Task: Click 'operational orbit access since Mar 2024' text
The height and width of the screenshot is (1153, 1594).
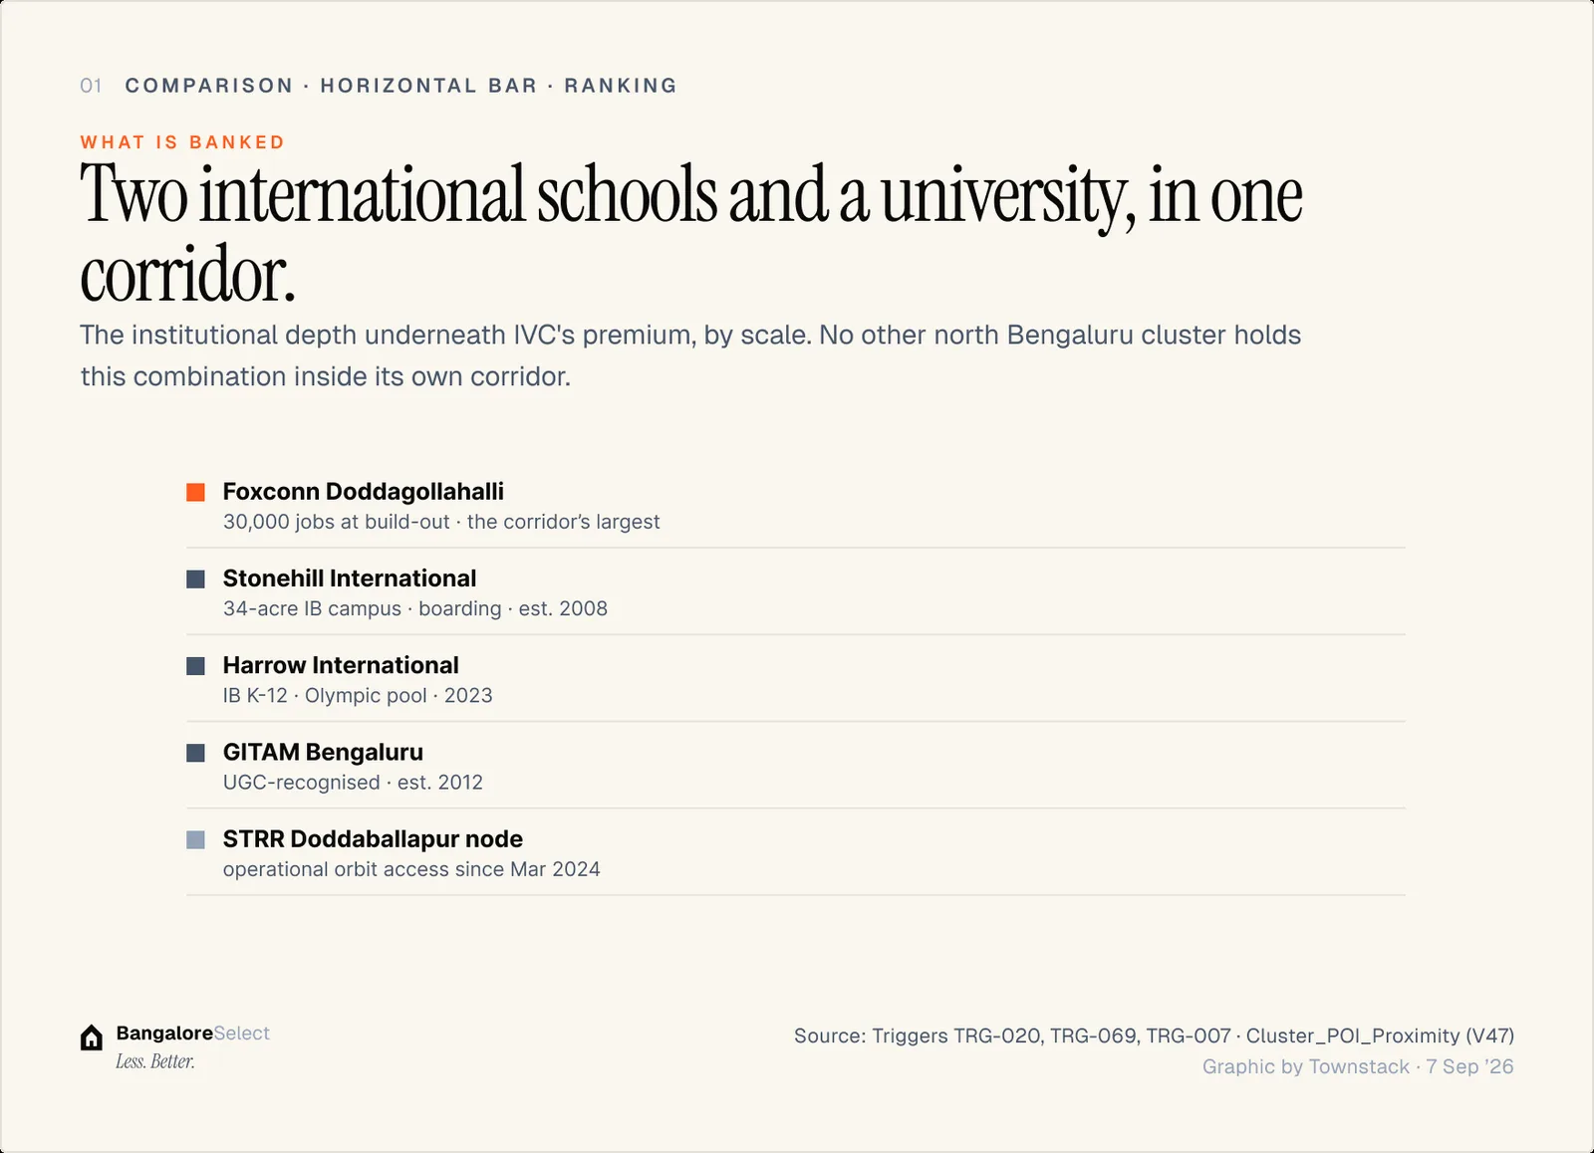Action: [411, 869]
